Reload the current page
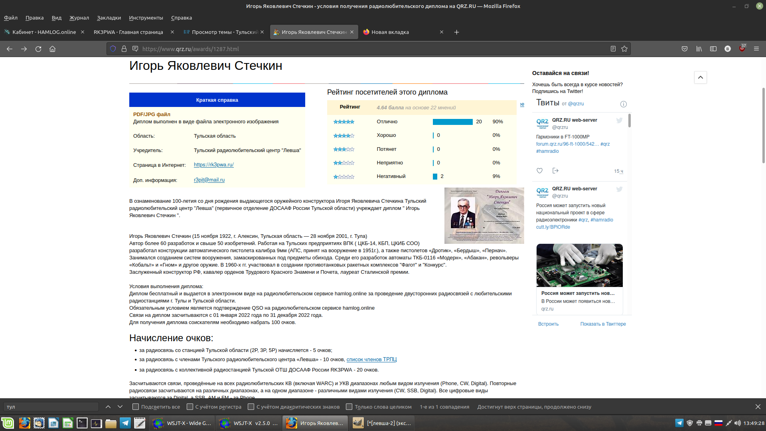The width and height of the screenshot is (766, 431). point(38,49)
